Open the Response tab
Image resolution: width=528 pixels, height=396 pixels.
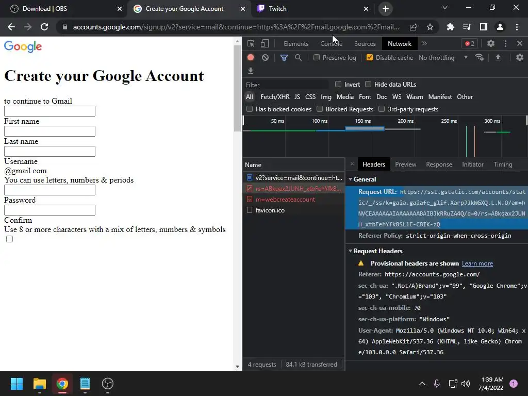click(x=439, y=164)
